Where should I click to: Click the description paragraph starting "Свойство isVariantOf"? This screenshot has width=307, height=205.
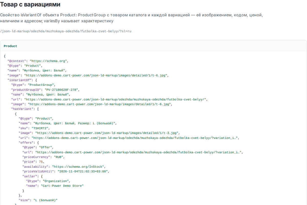pos(131,18)
